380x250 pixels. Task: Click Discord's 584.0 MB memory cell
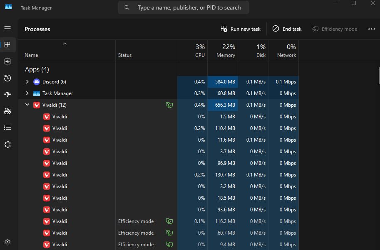coord(223,82)
